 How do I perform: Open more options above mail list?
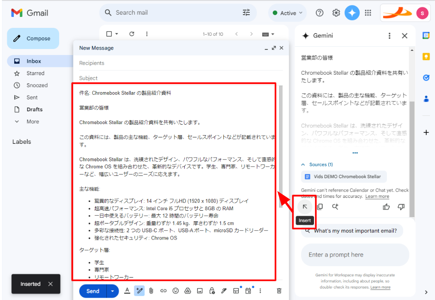coord(147,34)
